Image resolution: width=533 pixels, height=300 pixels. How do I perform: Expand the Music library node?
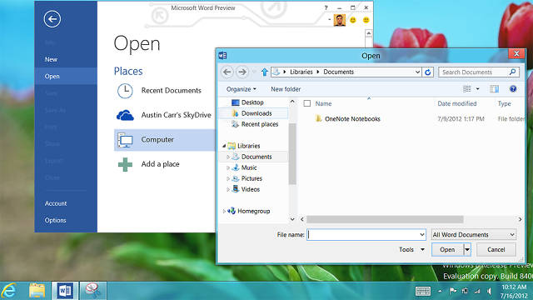click(x=228, y=167)
